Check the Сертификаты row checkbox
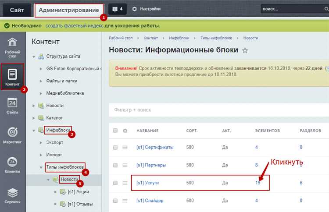The image size is (329, 212). tap(115, 148)
